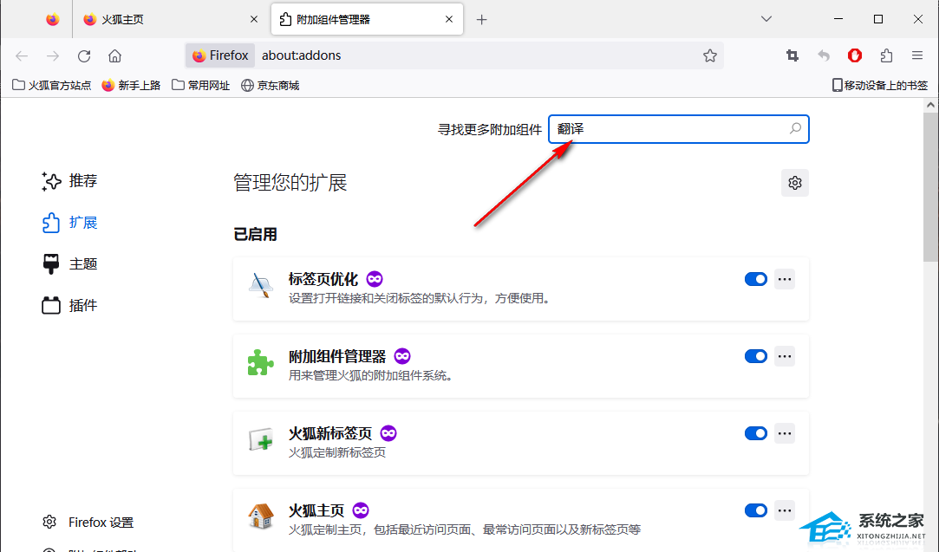Open the Firefox hamburger menu
Image resolution: width=939 pixels, height=552 pixels.
[x=917, y=55]
